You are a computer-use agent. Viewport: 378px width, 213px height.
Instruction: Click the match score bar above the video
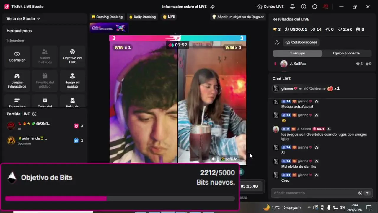click(178, 38)
